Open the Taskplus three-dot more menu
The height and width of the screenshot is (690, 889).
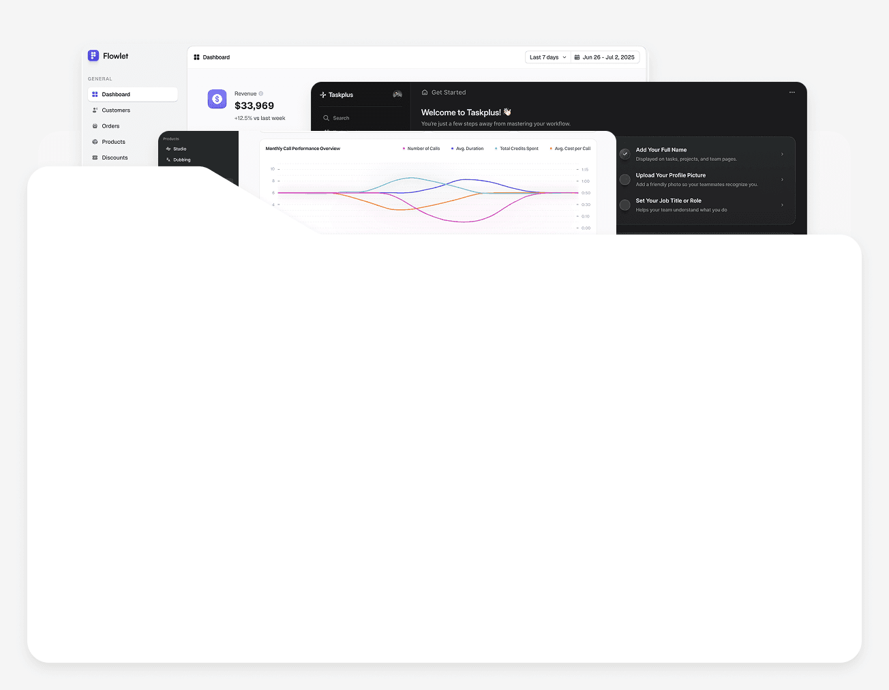(792, 93)
